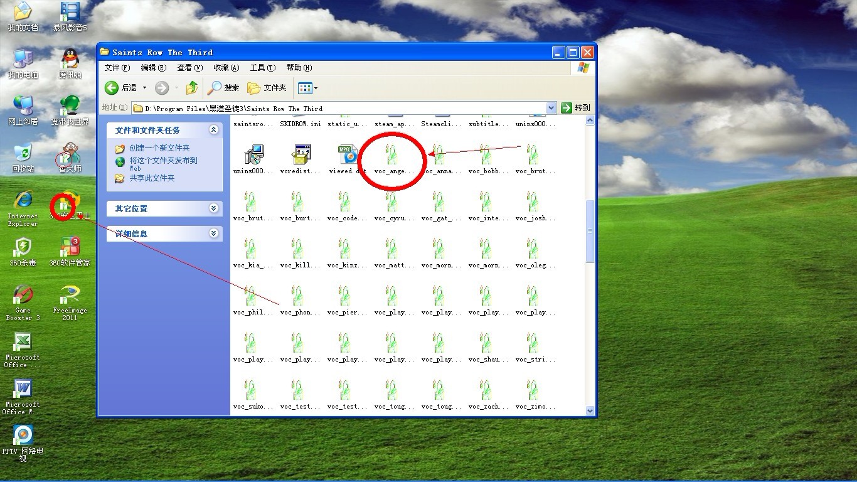Select the voc_josh file icon

[533, 201]
